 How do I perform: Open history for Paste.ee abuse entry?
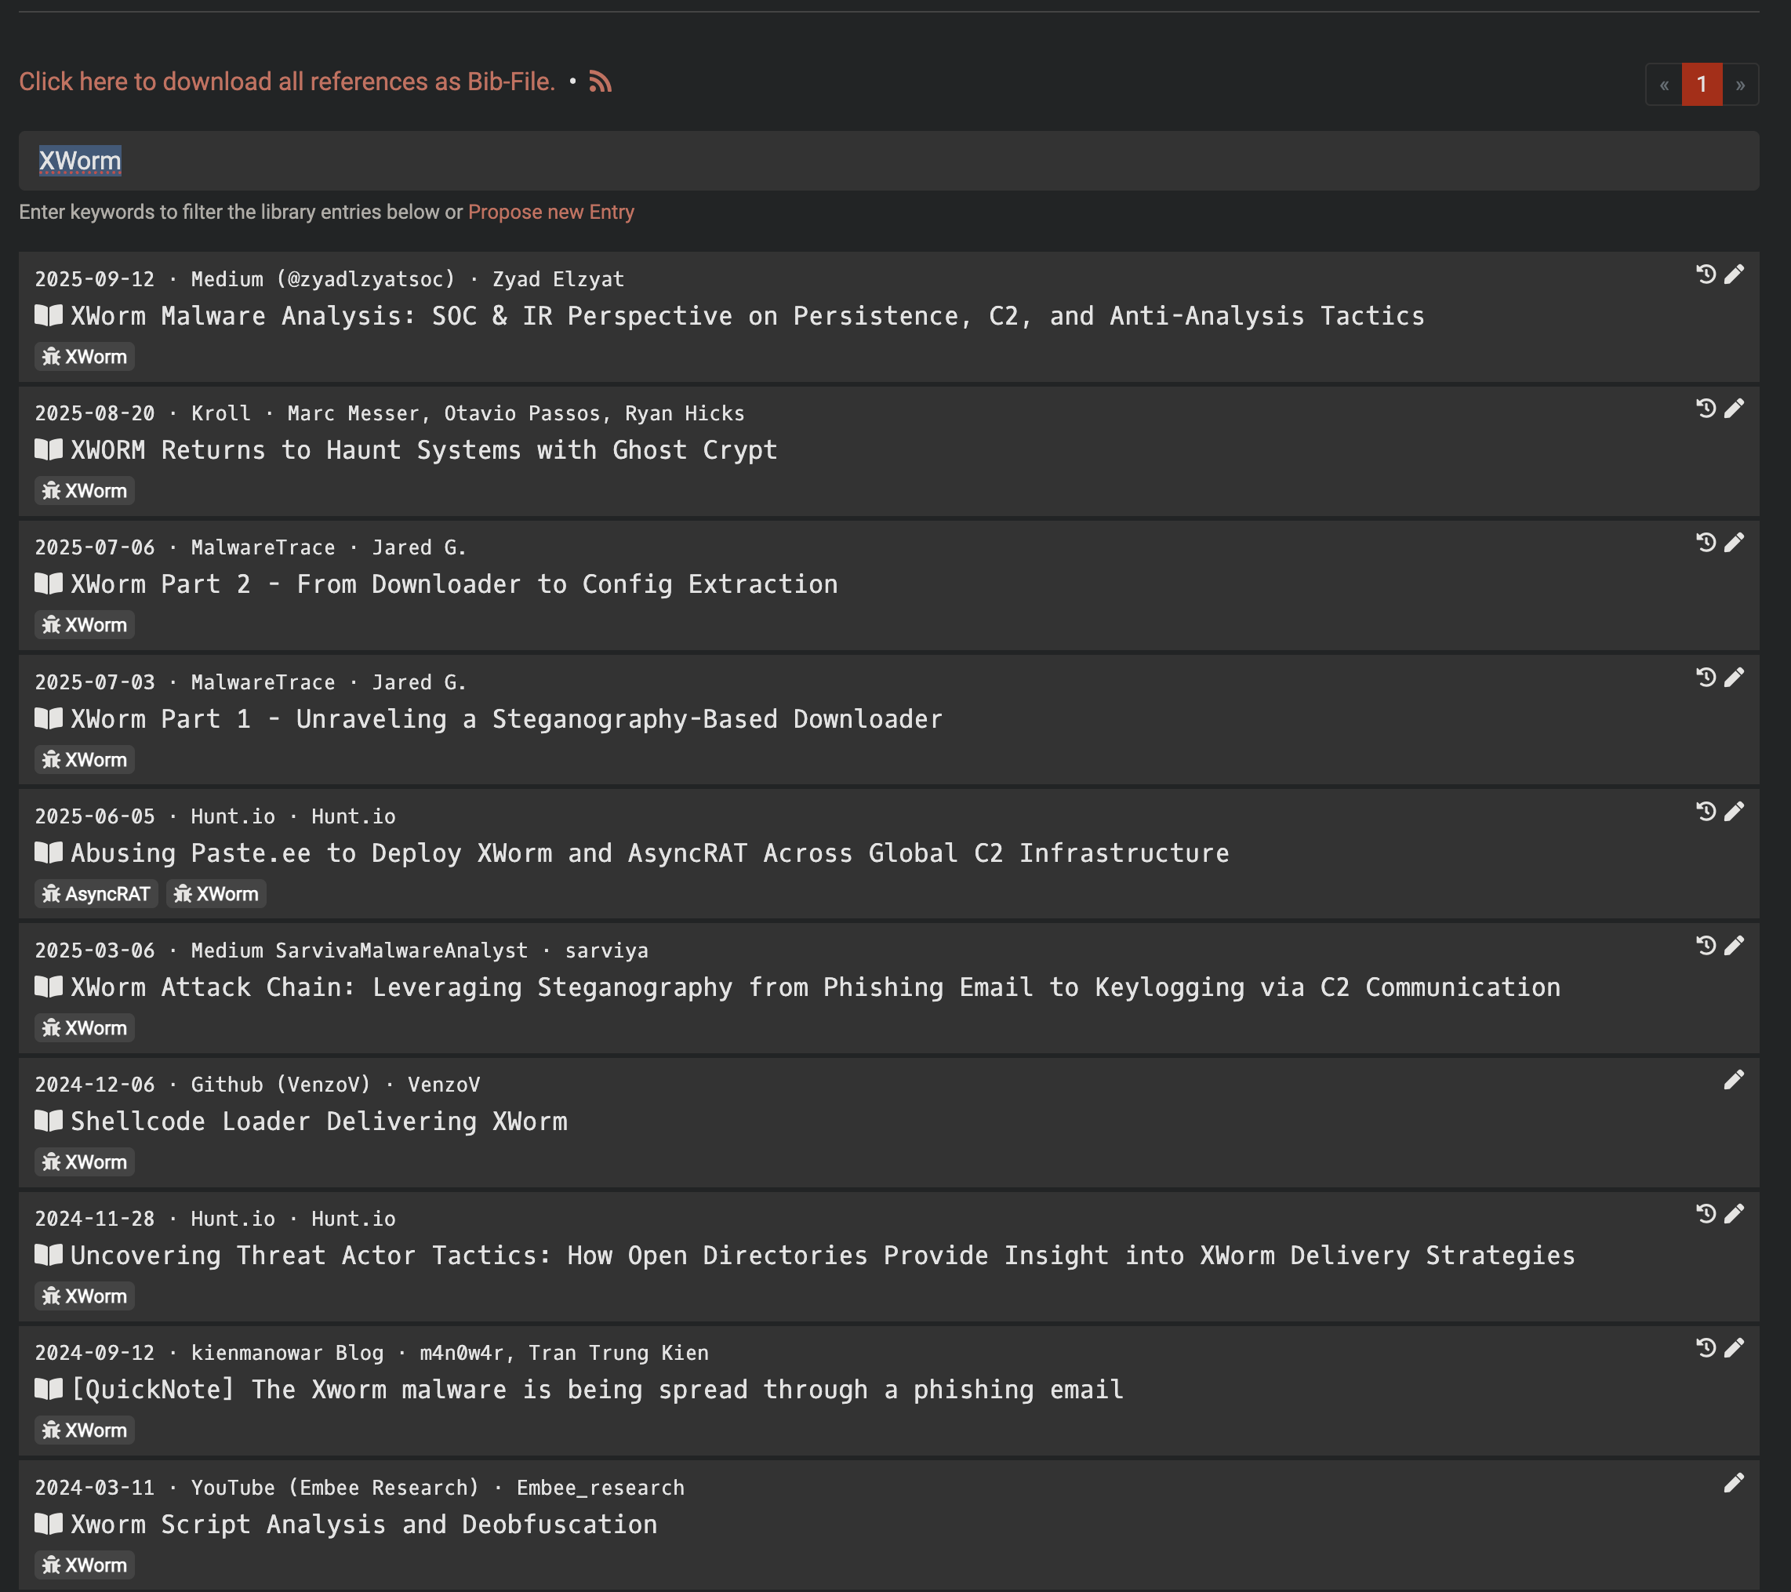pyautogui.click(x=1705, y=812)
